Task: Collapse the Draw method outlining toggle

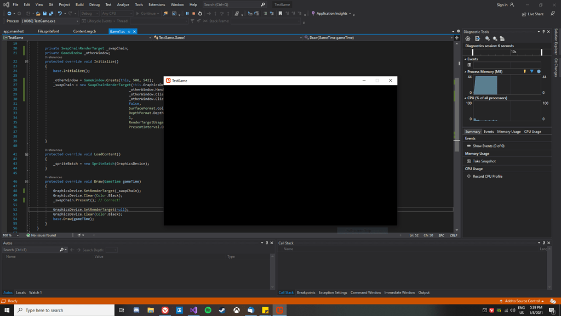Action: click(26, 182)
